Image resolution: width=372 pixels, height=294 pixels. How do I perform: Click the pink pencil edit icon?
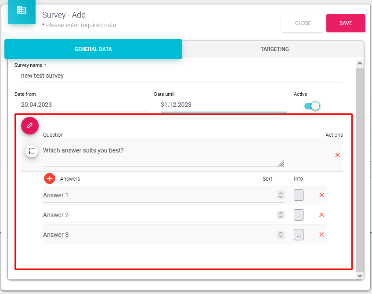[x=30, y=125]
